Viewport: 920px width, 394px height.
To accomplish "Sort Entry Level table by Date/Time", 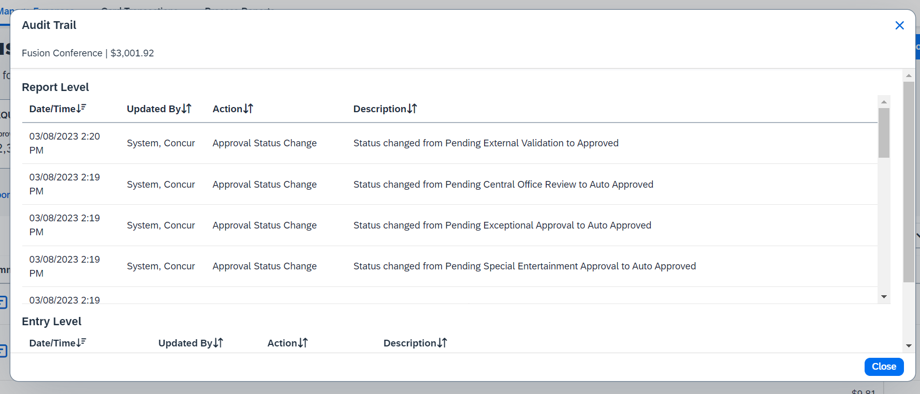I will tap(57, 343).
